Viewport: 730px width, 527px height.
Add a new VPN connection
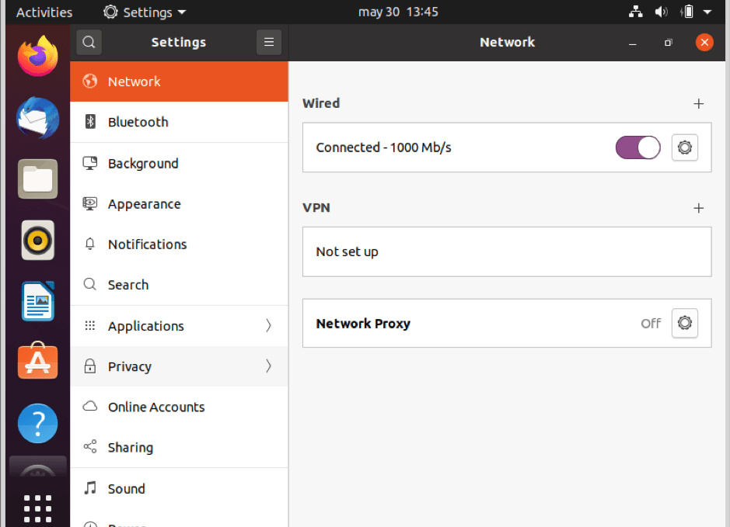pos(698,208)
